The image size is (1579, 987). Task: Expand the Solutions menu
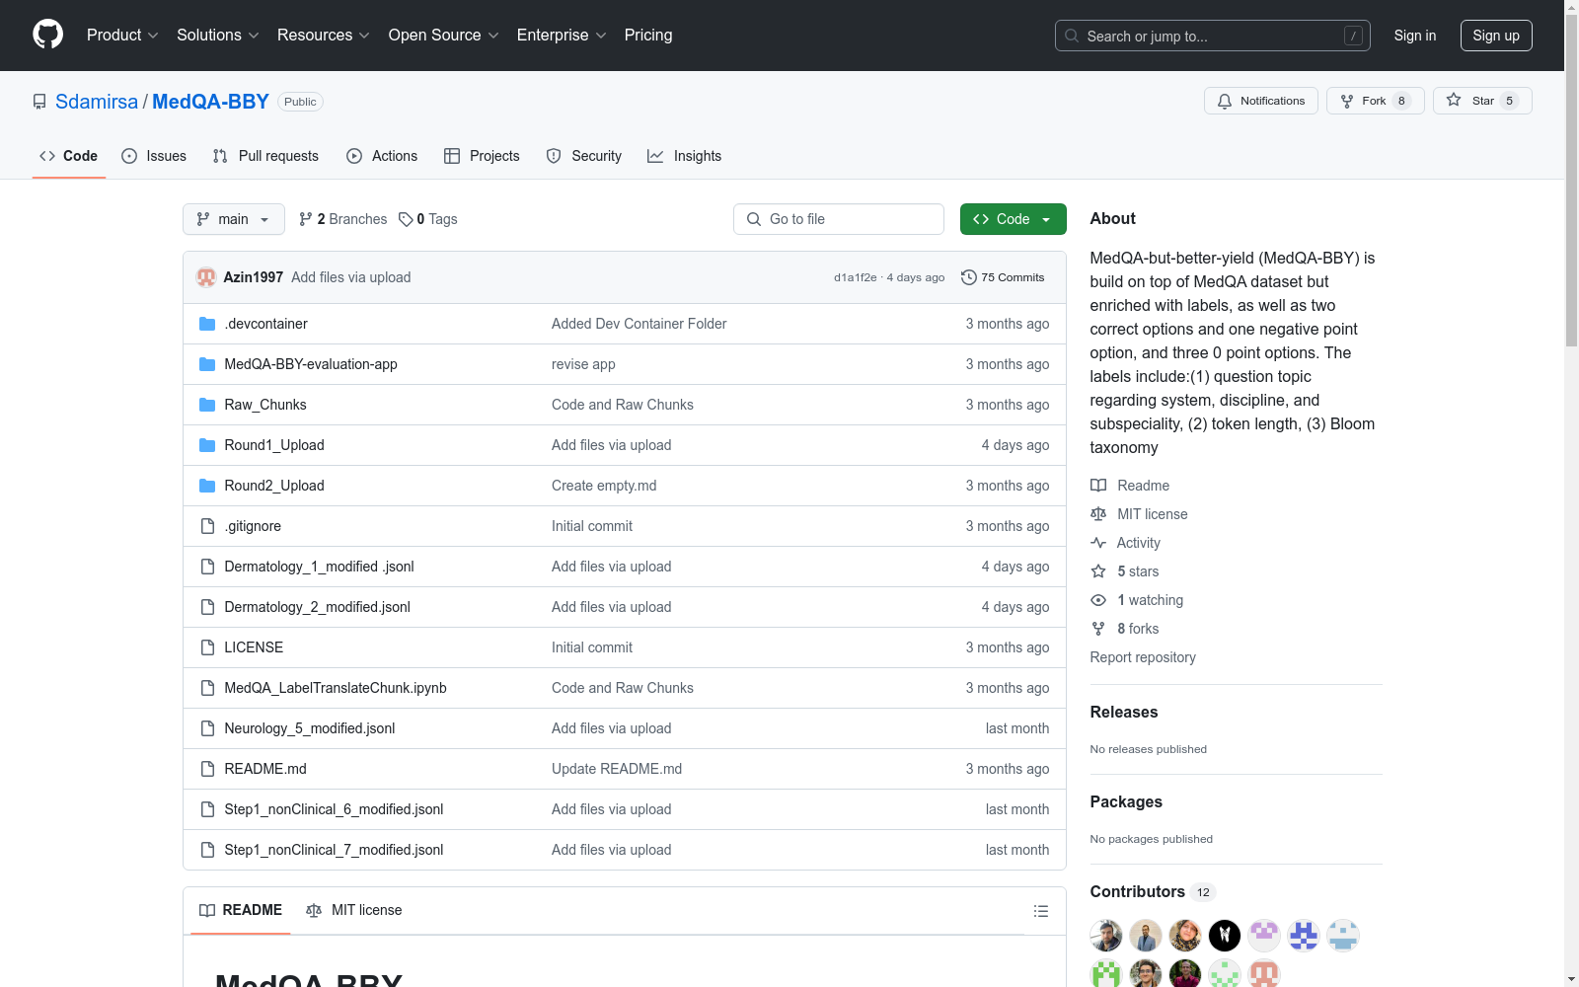(x=218, y=36)
